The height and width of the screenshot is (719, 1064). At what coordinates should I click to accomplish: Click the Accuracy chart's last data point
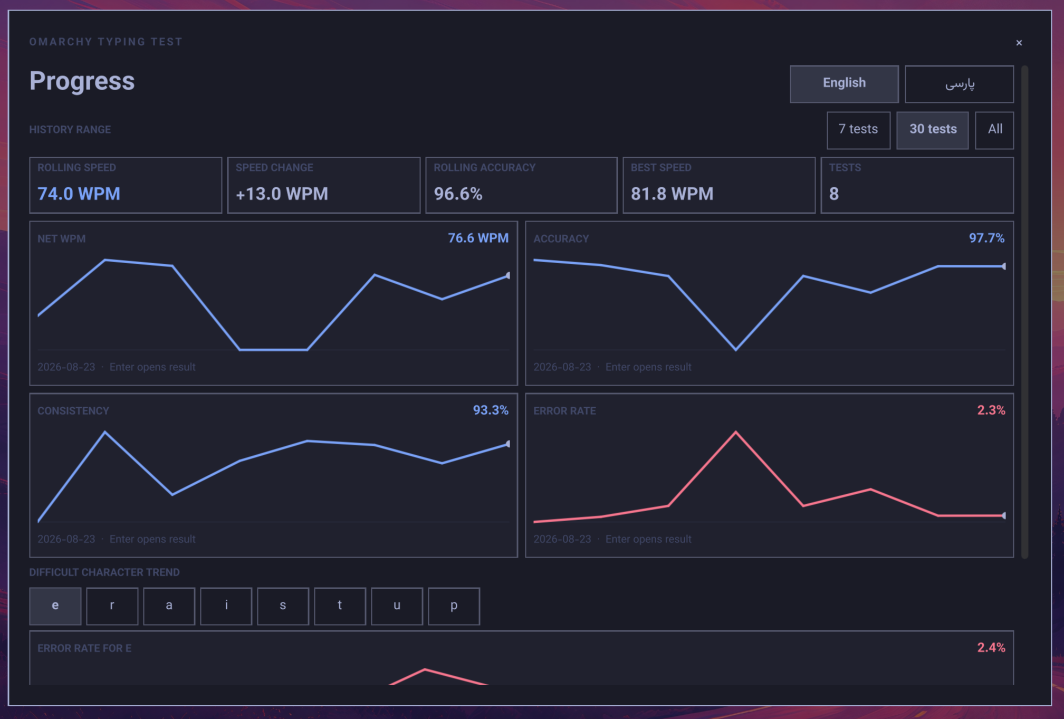click(1004, 266)
